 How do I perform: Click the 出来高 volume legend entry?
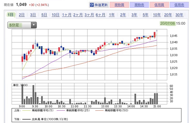(x=45, y=119)
